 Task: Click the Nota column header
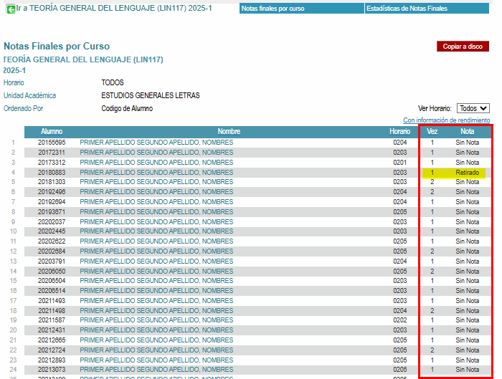click(x=468, y=132)
